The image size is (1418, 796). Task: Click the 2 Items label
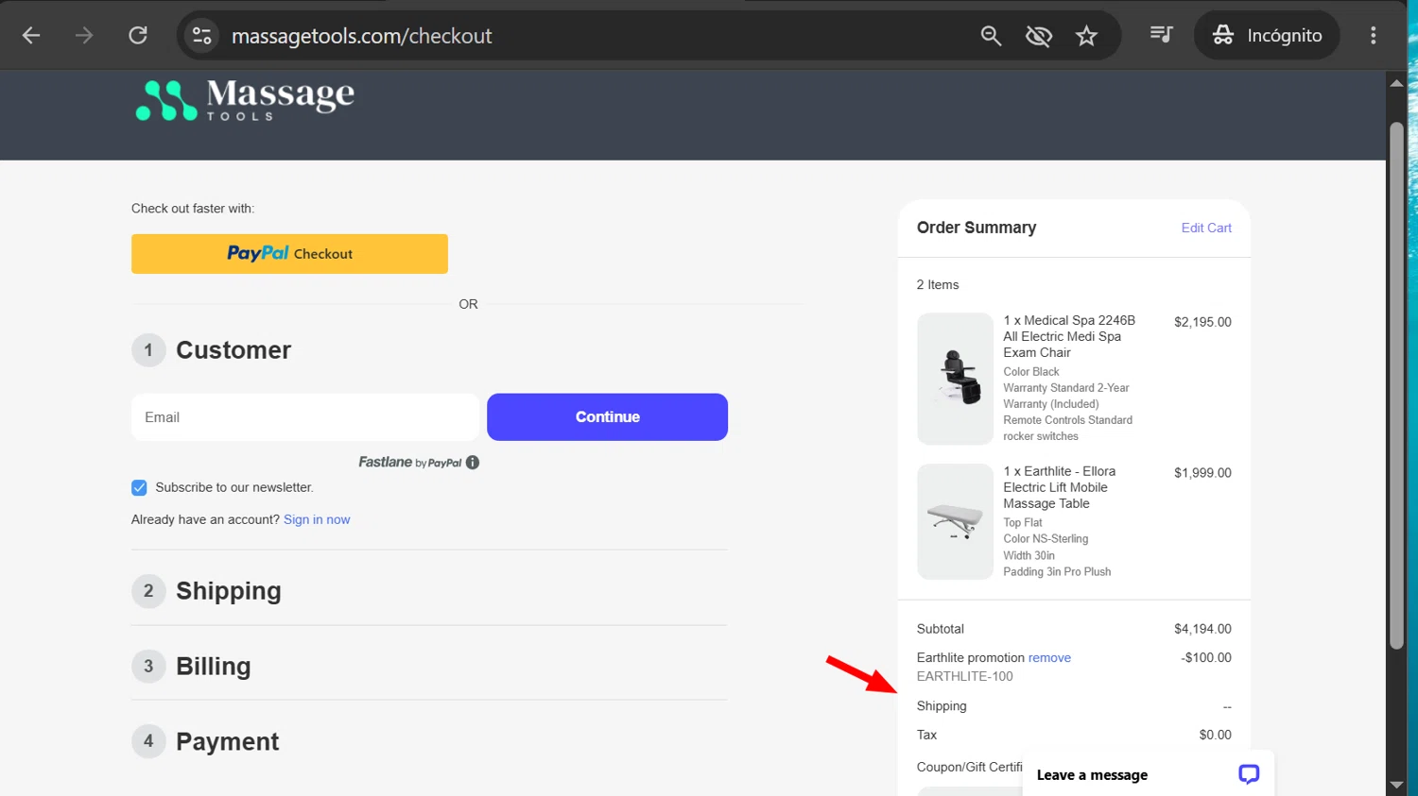pos(938,284)
